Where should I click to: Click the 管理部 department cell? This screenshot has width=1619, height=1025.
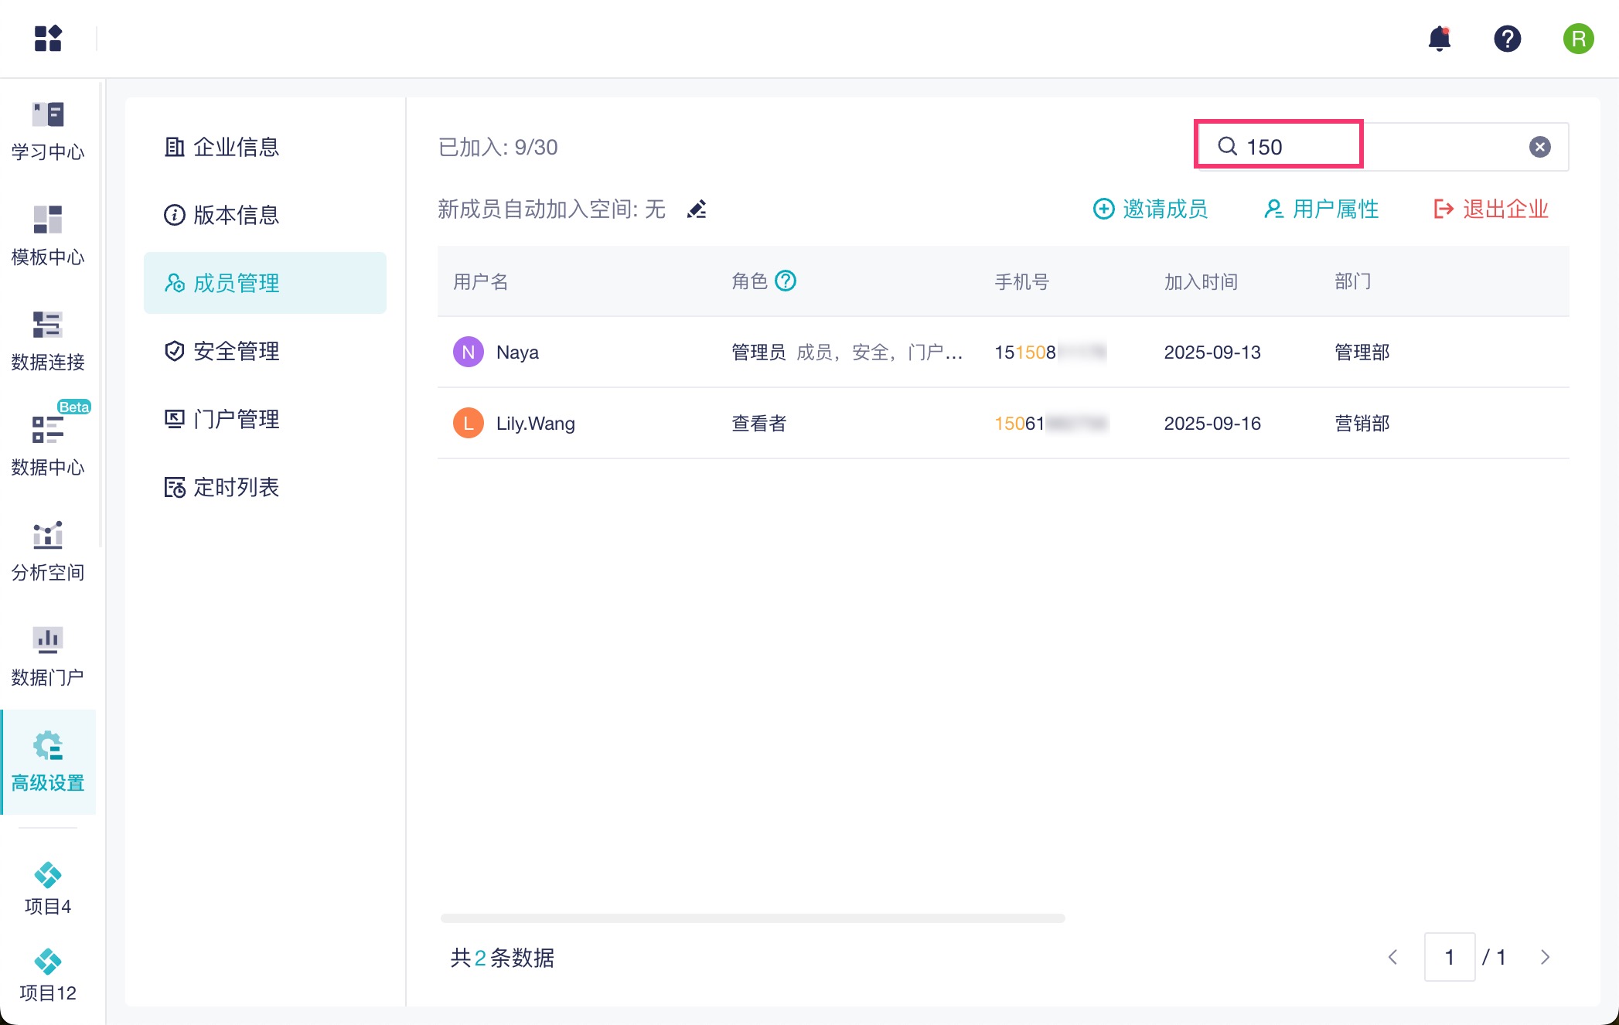pyautogui.click(x=1362, y=352)
